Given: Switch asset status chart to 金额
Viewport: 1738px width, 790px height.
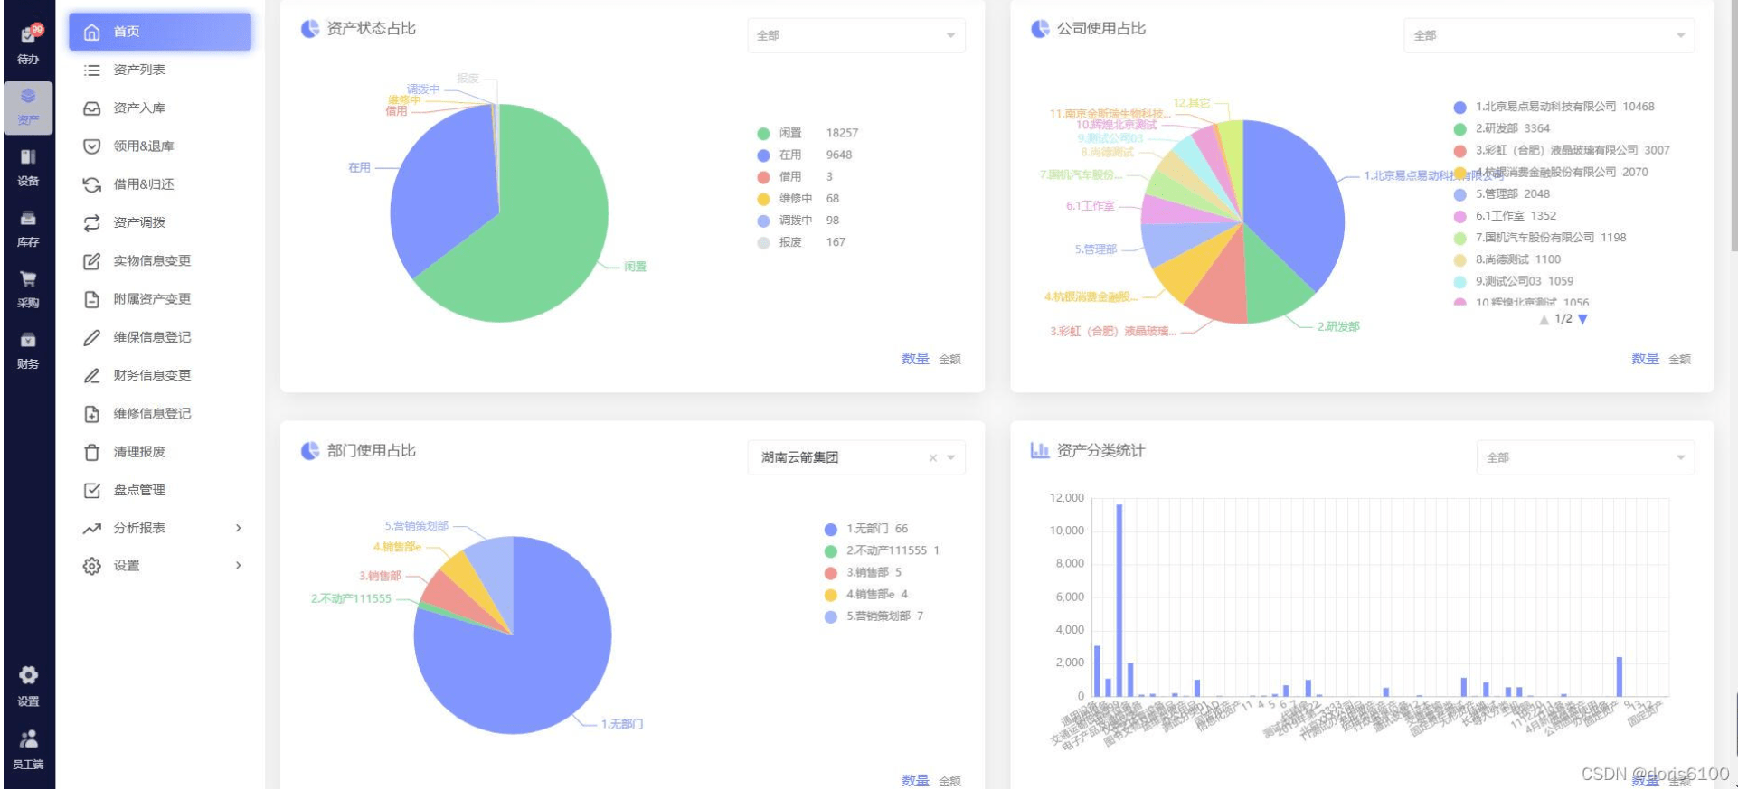Looking at the screenshot, I should tap(949, 360).
